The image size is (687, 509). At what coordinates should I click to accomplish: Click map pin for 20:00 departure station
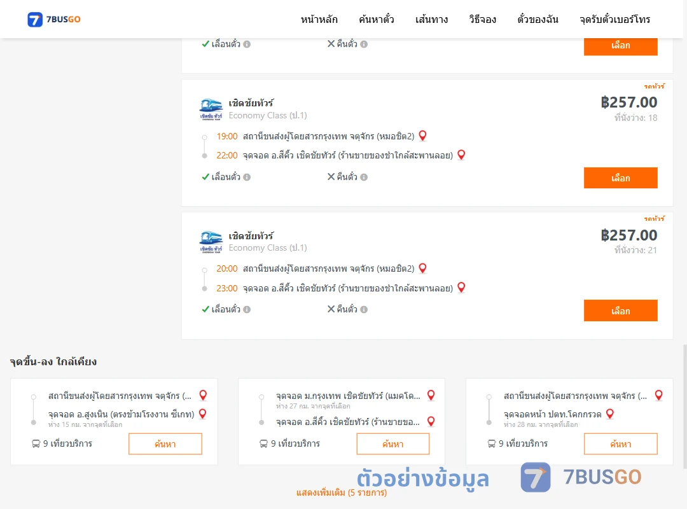423,268
